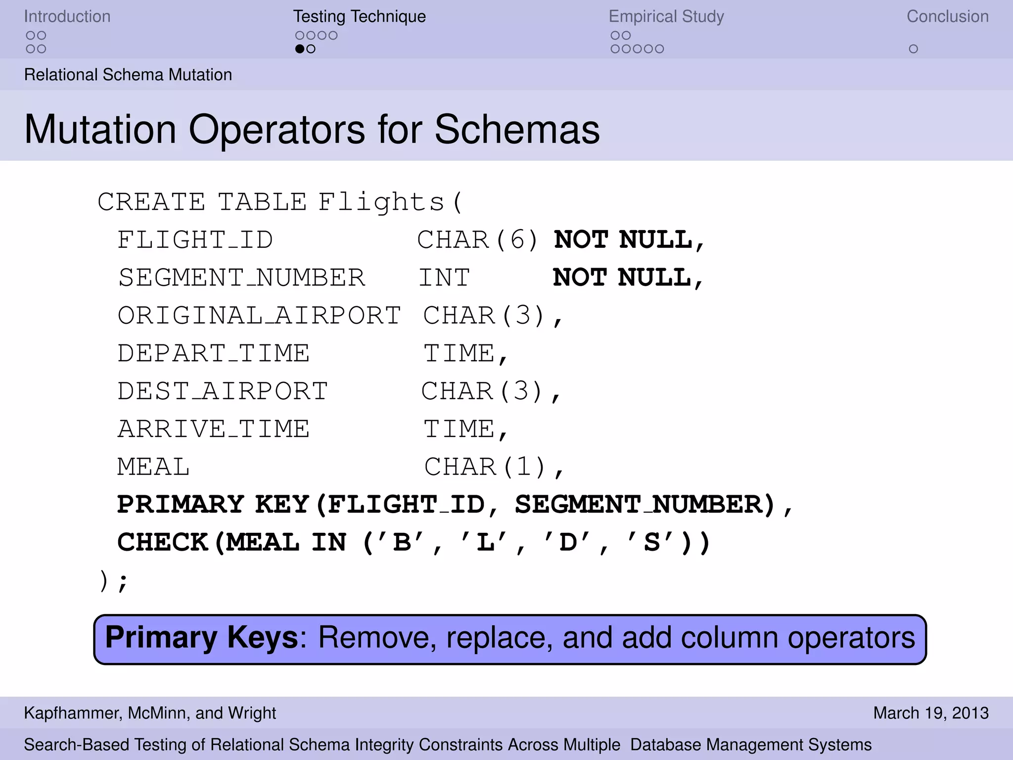Click the FLIGHT_ID column name
This screenshot has width=1013, height=760.
195,240
